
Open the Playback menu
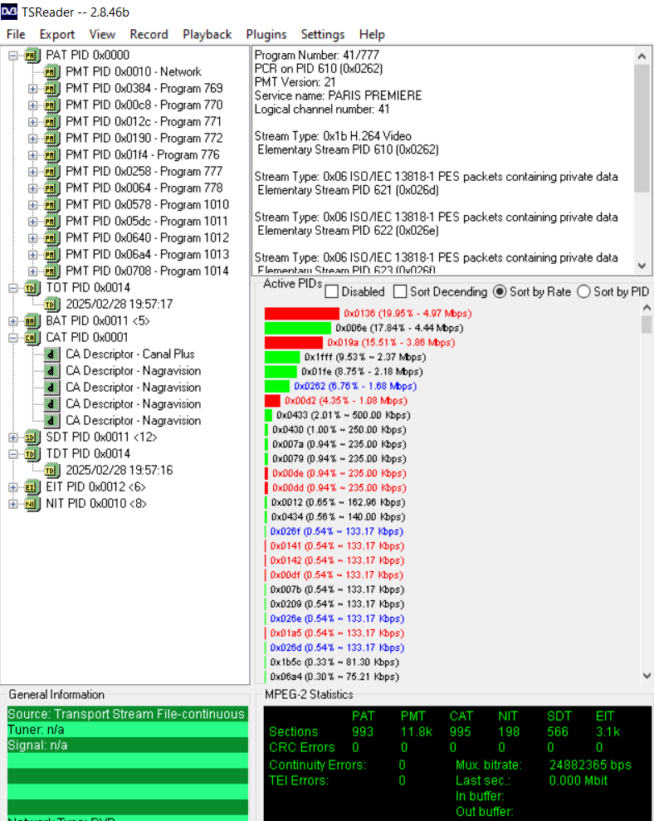point(207,35)
